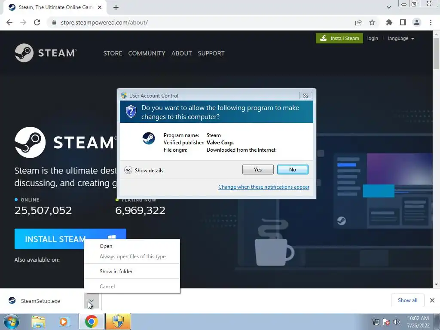Open Windows Media Player from taskbar
The image size is (440, 330).
pyautogui.click(x=64, y=321)
